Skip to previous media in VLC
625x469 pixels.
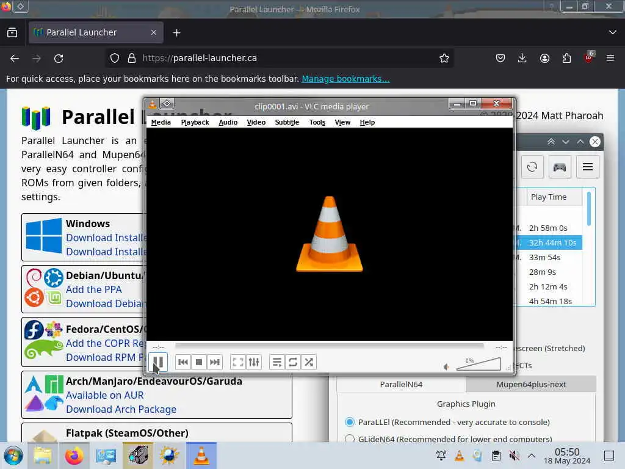[x=183, y=362]
